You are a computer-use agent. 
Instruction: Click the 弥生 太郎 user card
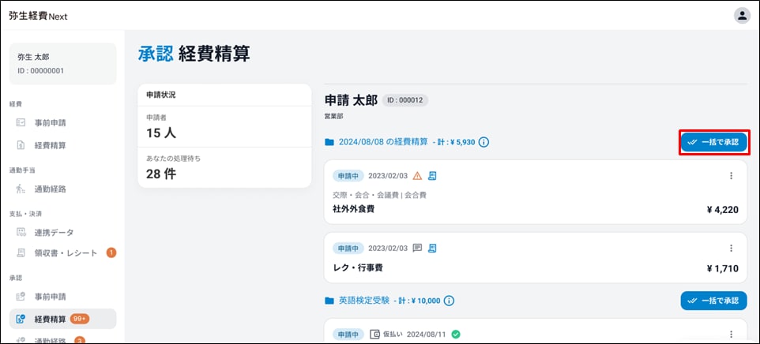63,64
